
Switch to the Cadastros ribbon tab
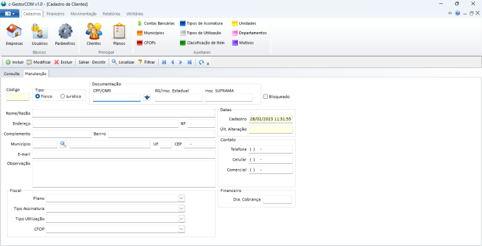coord(32,14)
